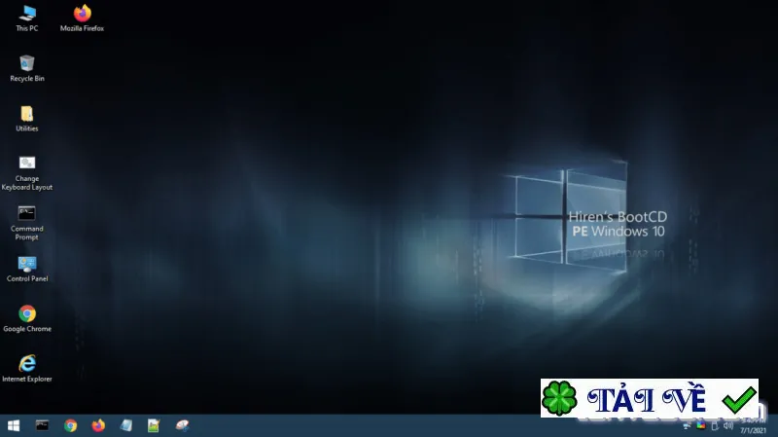Image resolution: width=778 pixels, height=437 pixels.
Task: Launch Chrome from the taskbar
Action: 70,425
